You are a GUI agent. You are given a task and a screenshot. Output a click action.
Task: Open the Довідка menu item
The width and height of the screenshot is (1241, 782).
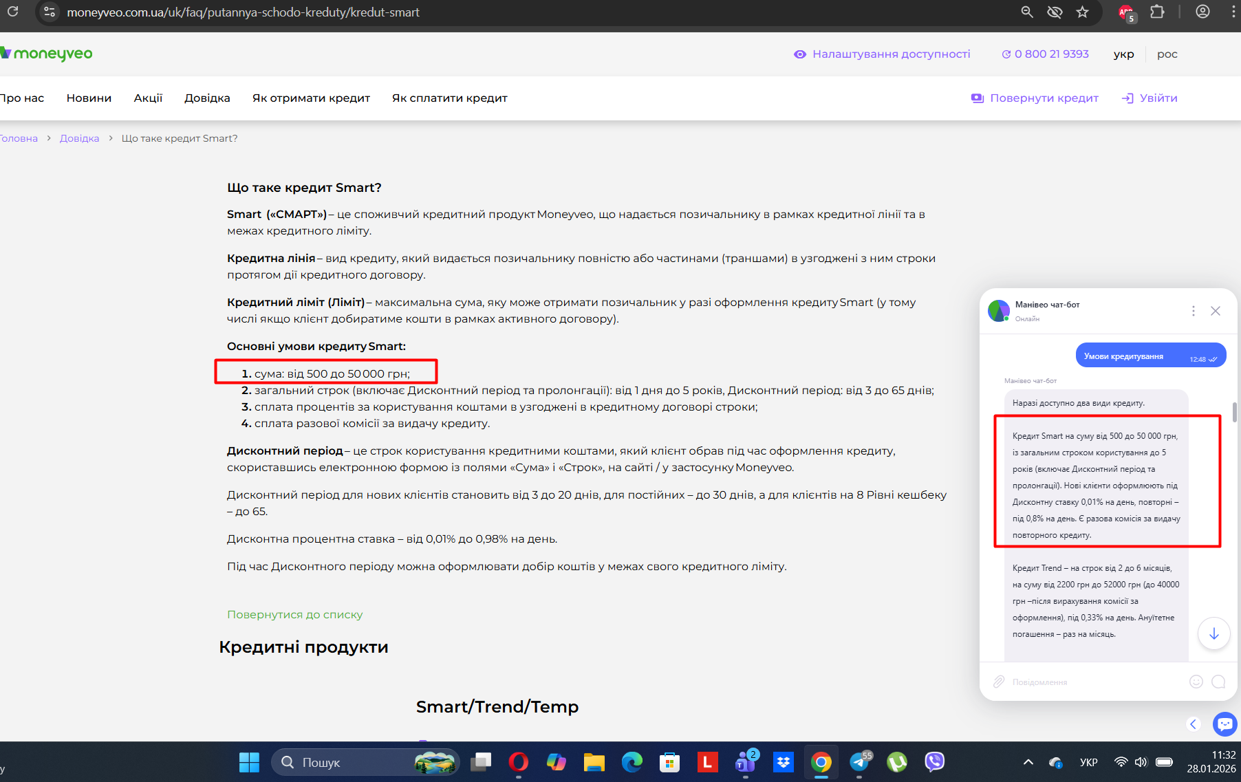point(207,98)
